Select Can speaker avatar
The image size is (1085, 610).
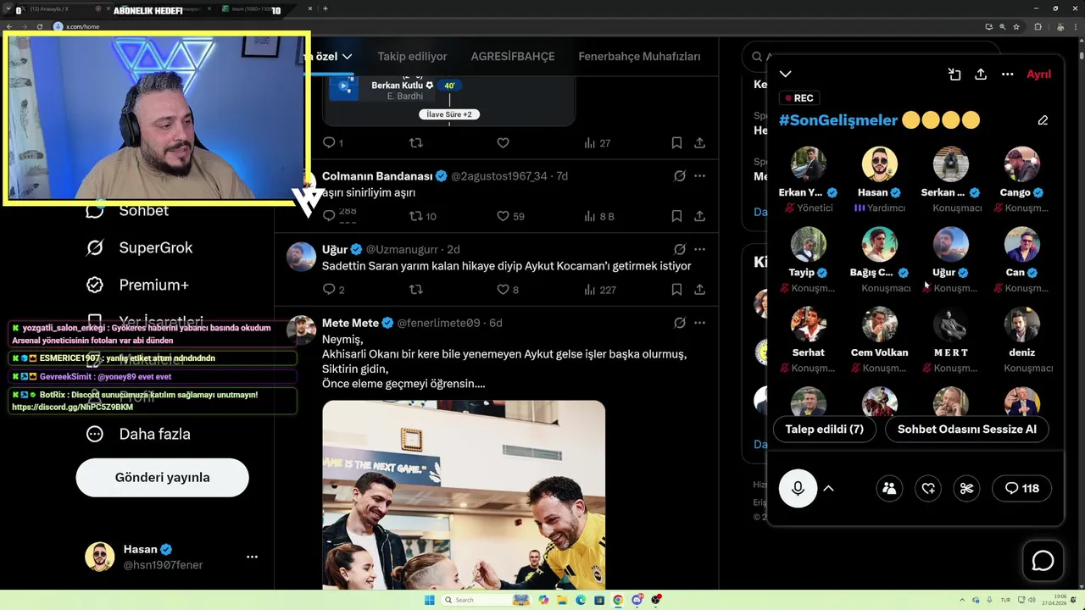pos(1022,245)
